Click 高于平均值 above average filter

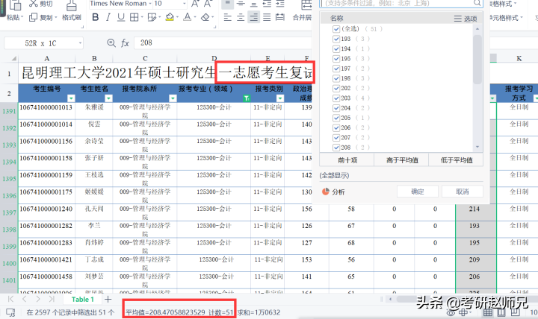point(402,160)
